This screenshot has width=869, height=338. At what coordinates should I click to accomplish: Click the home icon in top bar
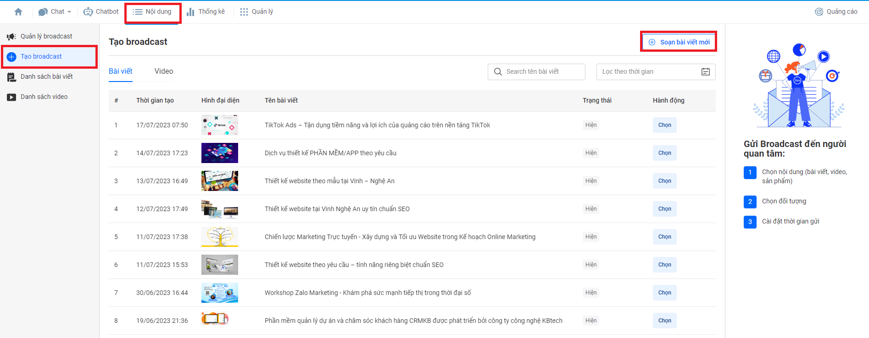pyautogui.click(x=18, y=12)
